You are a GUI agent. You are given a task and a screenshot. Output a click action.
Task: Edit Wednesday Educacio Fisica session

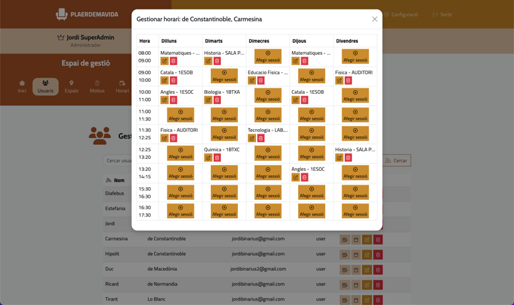pos(252,81)
